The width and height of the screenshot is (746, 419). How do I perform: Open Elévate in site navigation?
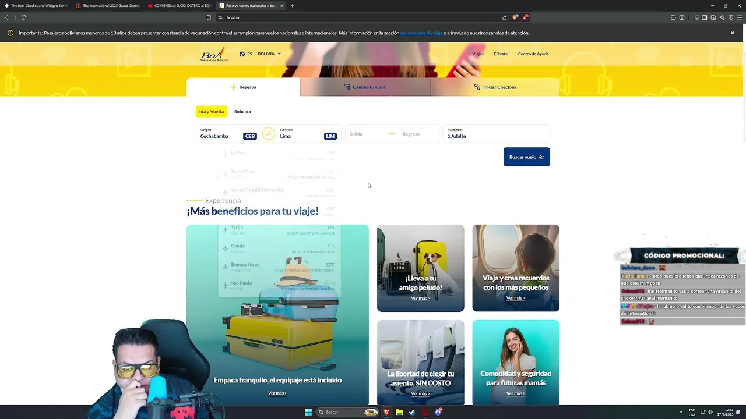pyautogui.click(x=501, y=54)
